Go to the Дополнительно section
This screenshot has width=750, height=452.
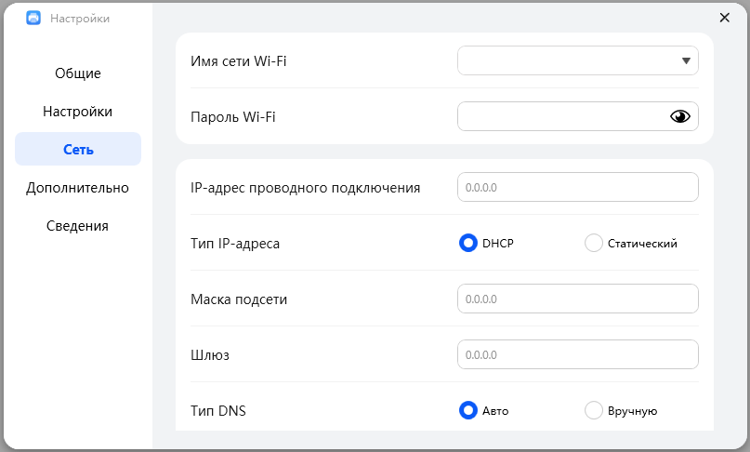pyautogui.click(x=78, y=188)
